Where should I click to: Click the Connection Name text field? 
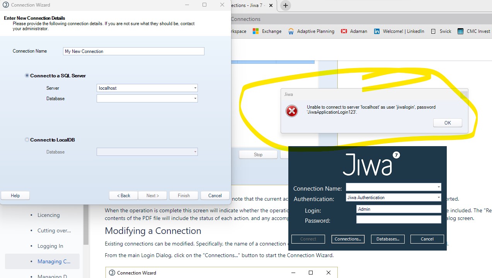(x=133, y=51)
